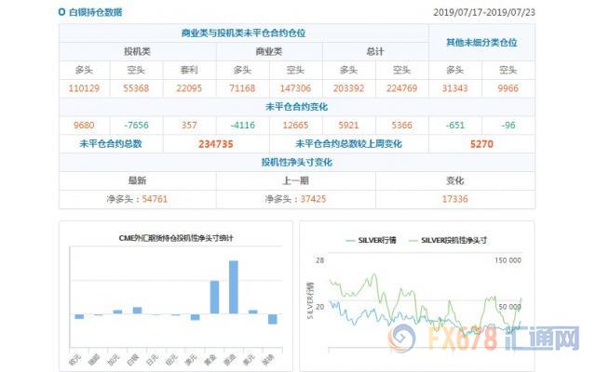Image resolution: width=596 pixels, height=372 pixels.
Task: Click the 欧元 axis label
Action: 75,359
